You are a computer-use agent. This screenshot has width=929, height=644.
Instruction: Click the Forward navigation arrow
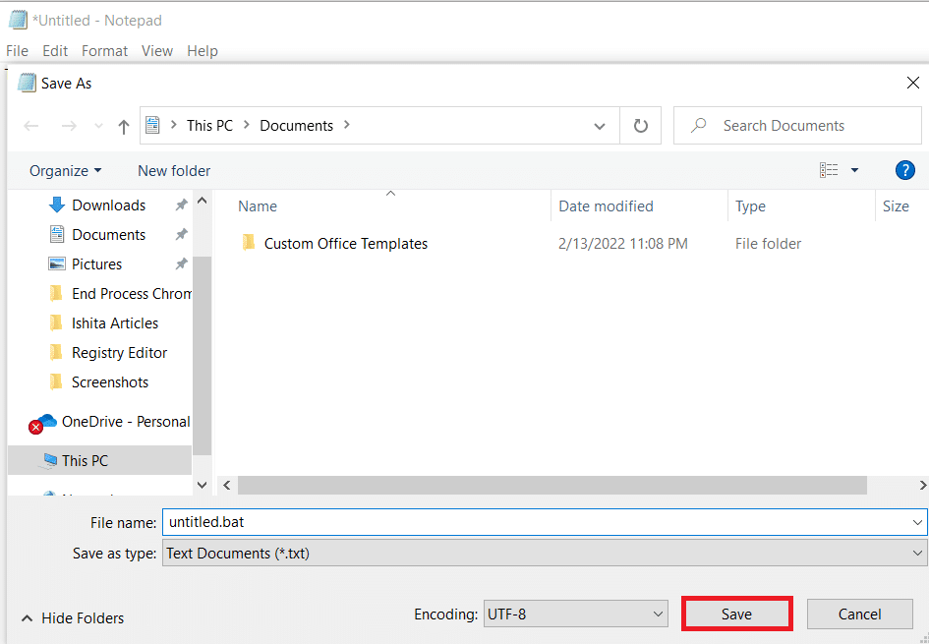click(x=70, y=126)
